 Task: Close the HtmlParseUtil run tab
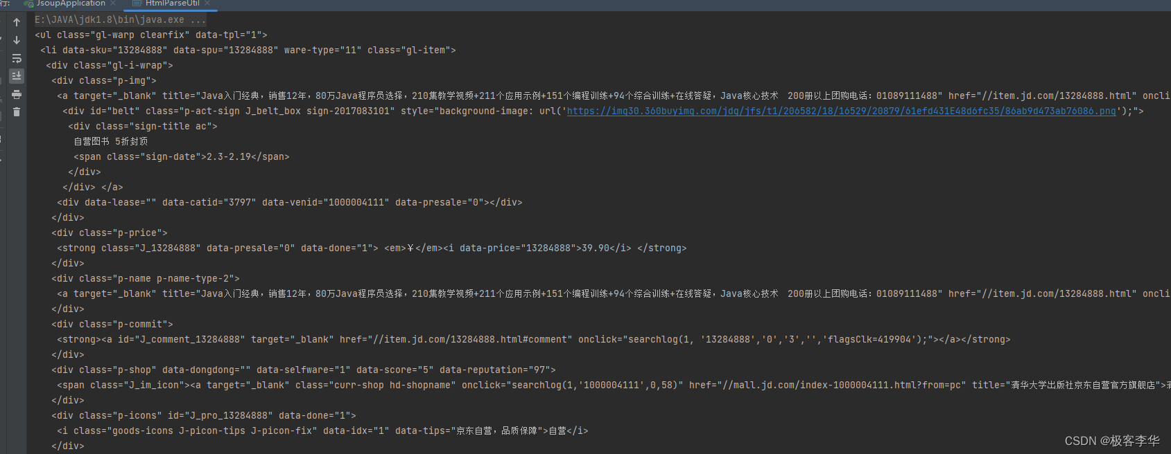[x=207, y=3]
